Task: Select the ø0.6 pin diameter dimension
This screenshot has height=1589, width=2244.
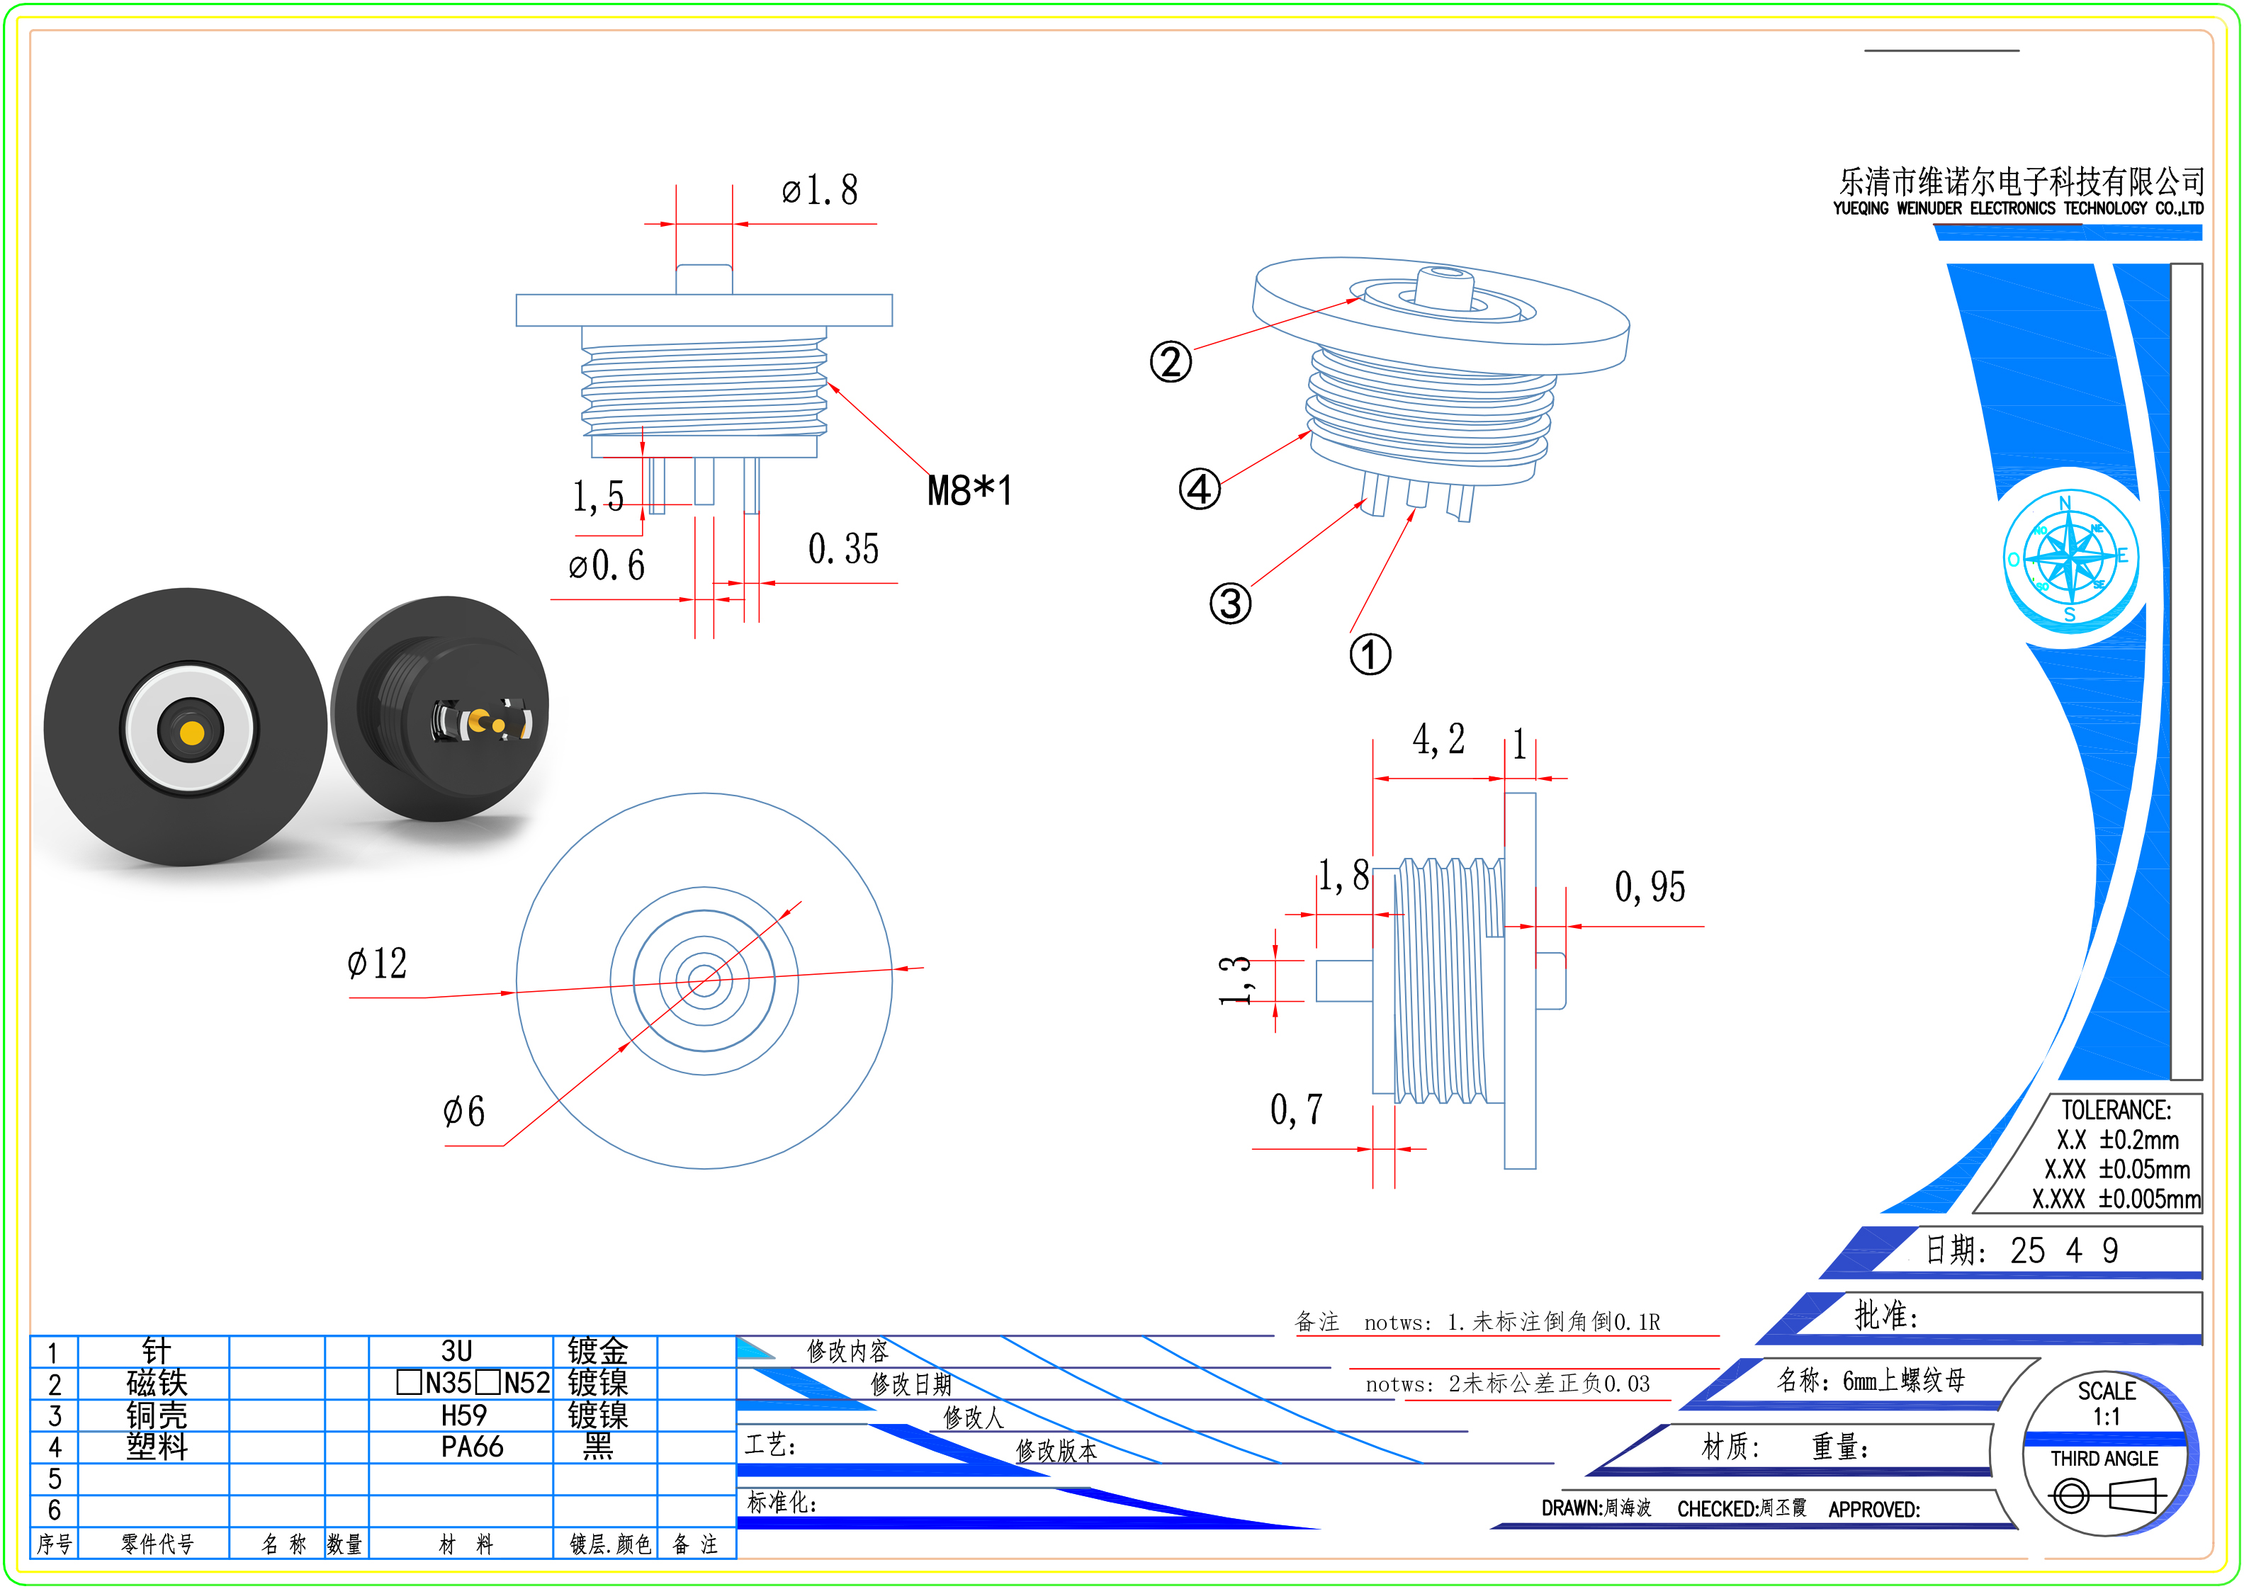Action: [x=607, y=565]
